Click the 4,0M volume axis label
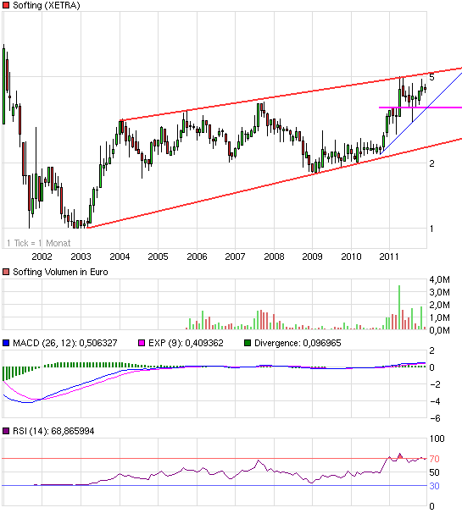 [439, 279]
